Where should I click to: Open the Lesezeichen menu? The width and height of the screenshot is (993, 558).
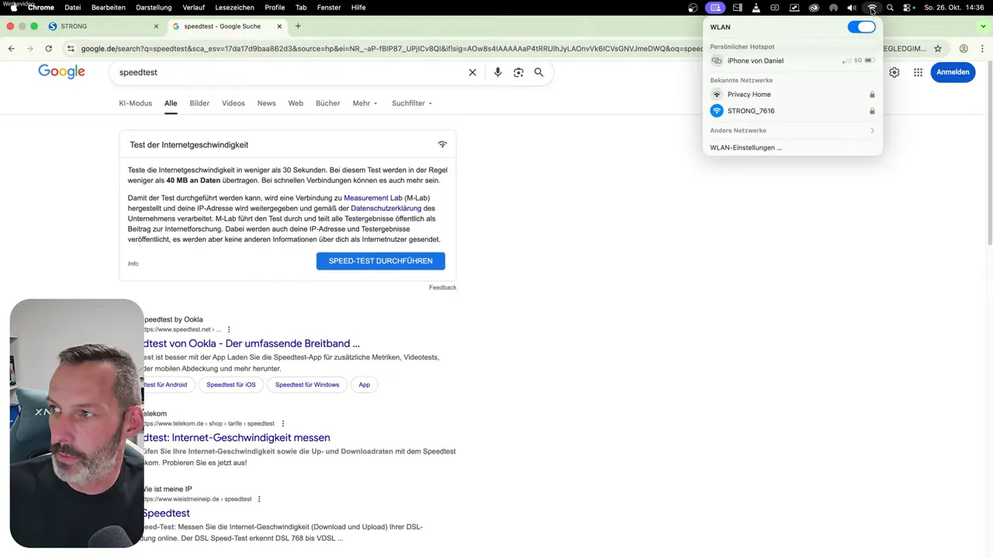234,7
